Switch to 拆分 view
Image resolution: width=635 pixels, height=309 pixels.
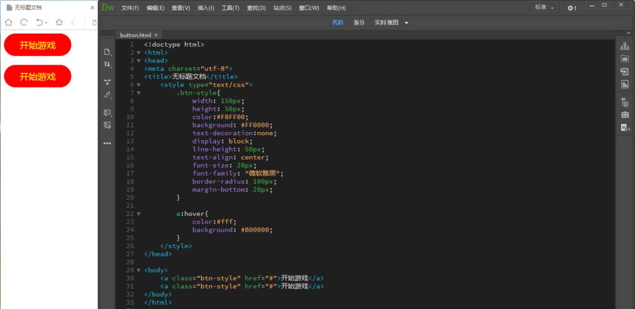pos(359,23)
